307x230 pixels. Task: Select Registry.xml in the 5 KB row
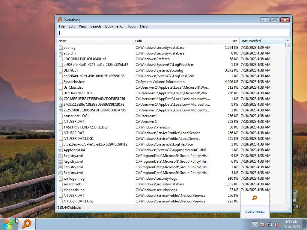[x=73, y=173]
